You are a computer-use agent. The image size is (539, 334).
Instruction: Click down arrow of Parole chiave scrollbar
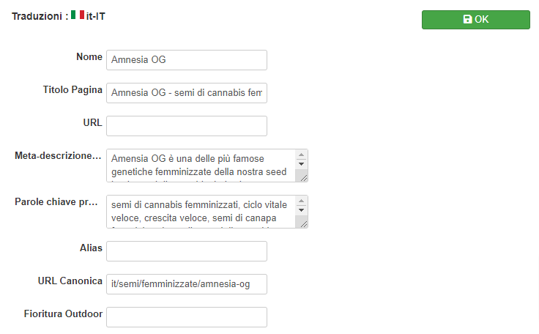click(x=302, y=209)
